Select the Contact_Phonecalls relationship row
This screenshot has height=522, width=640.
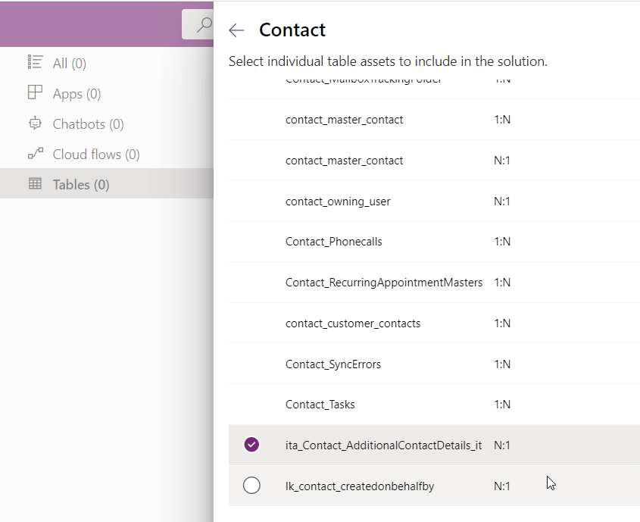click(334, 242)
